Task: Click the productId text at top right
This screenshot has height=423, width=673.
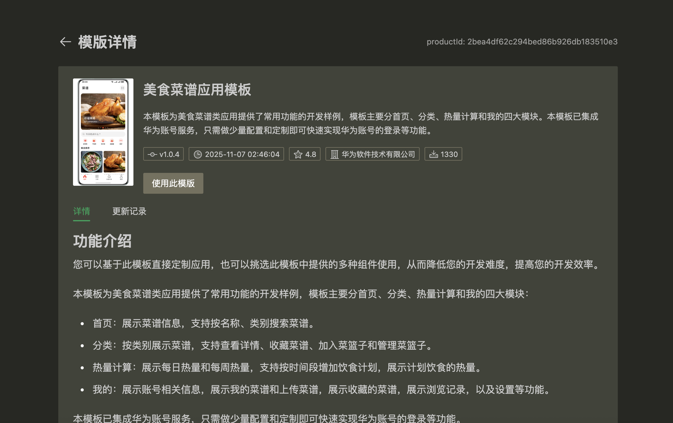Action: coord(522,42)
